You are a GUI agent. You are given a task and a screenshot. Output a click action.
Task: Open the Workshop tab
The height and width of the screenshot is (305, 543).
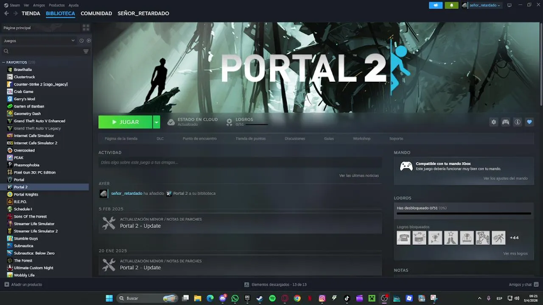pos(361,139)
